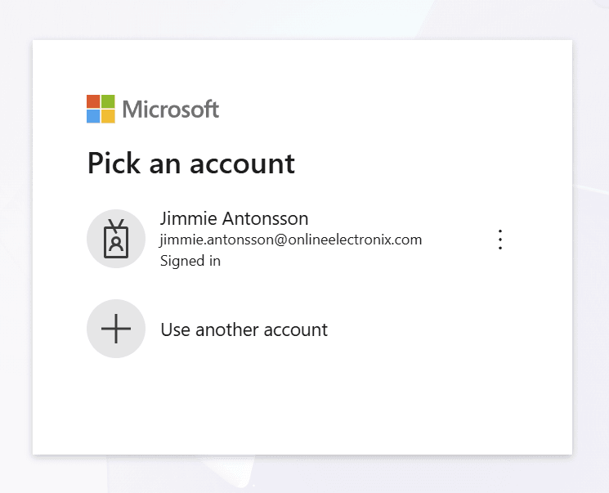Click the "Pick an account" heading

coord(190,163)
